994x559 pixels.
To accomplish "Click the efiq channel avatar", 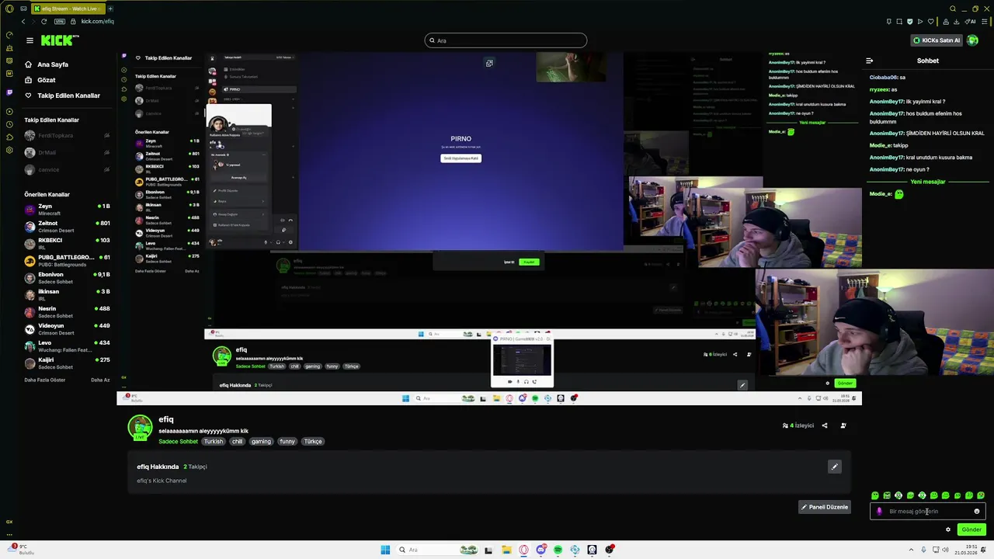I will (x=140, y=428).
